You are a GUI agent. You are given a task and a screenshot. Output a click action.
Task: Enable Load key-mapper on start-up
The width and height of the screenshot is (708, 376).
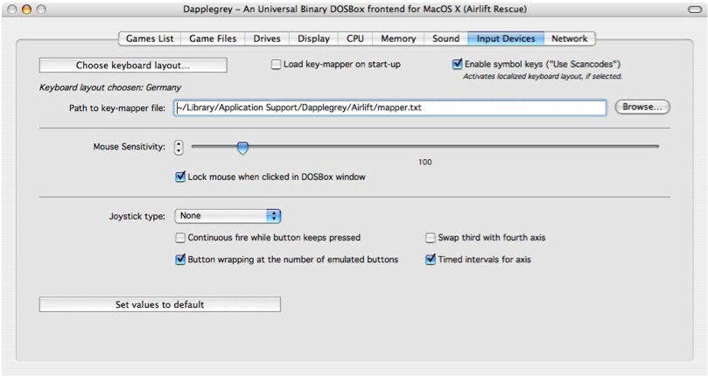coord(277,65)
